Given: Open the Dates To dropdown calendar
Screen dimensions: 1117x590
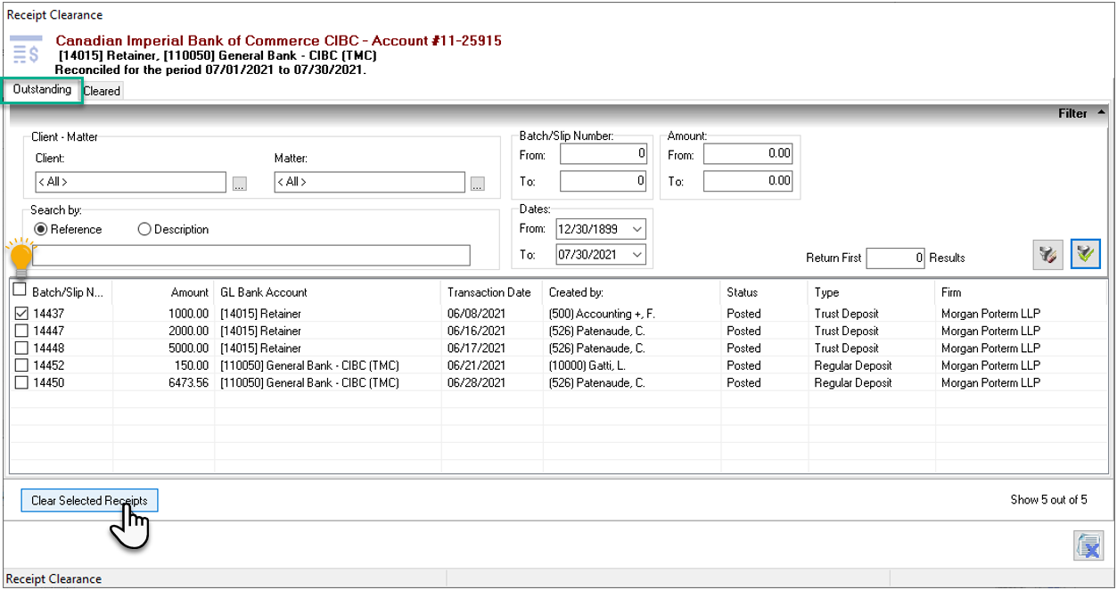Looking at the screenshot, I should coord(637,255).
